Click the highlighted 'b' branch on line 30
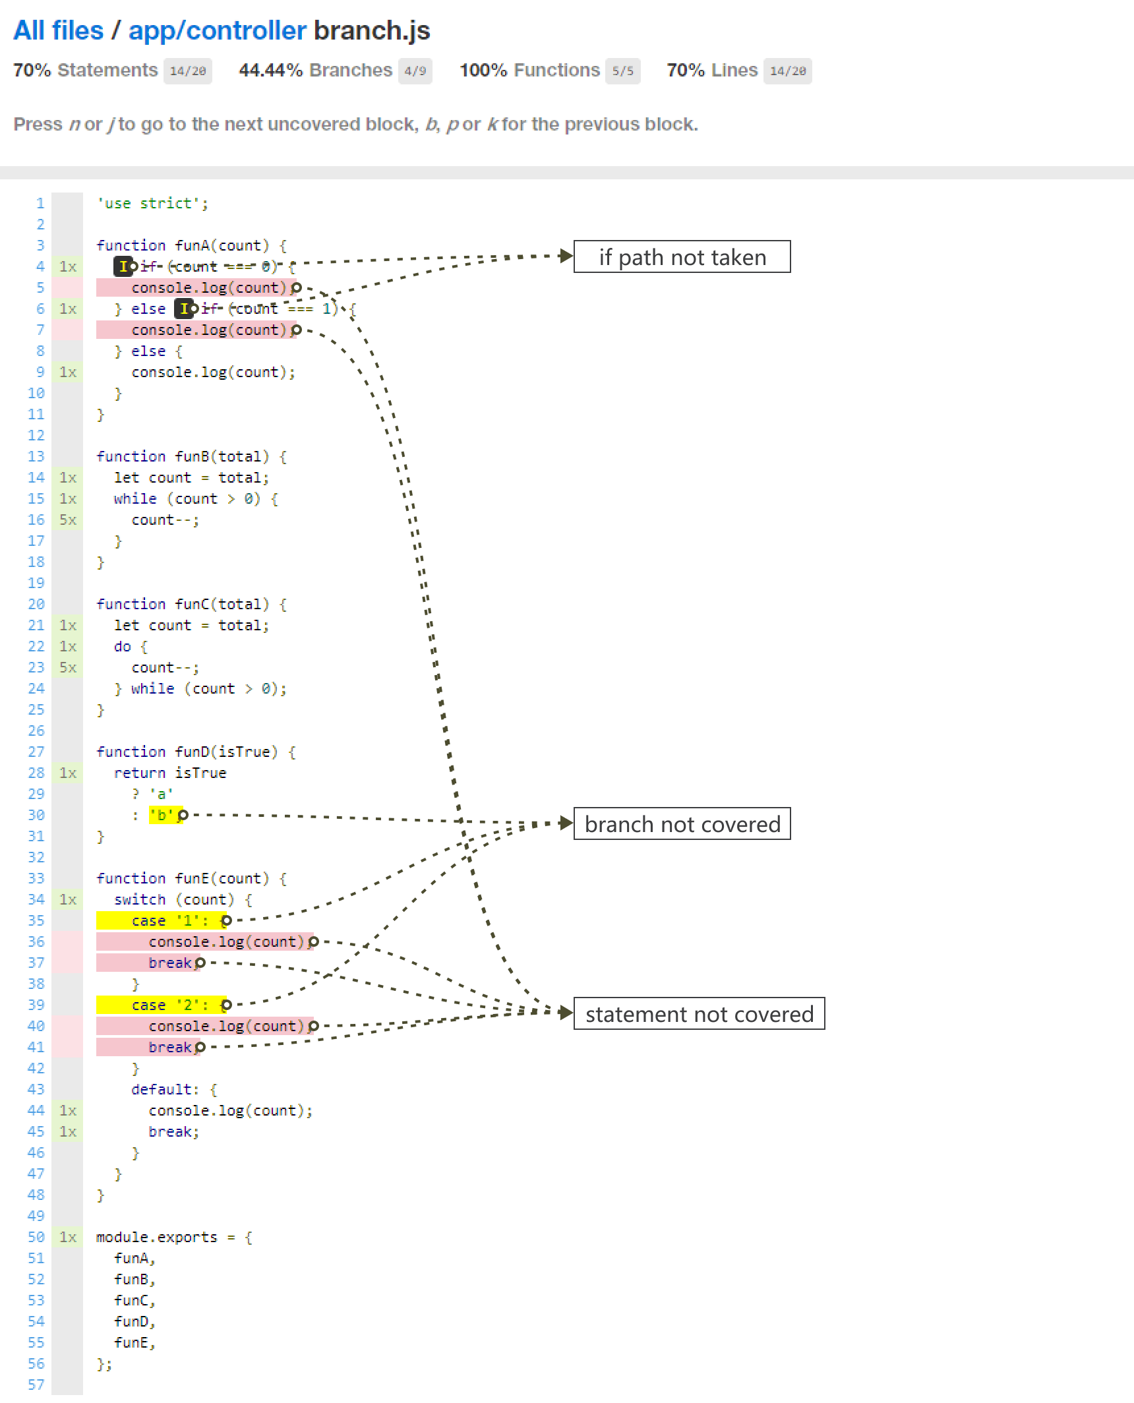This screenshot has width=1134, height=1403. click(x=165, y=815)
